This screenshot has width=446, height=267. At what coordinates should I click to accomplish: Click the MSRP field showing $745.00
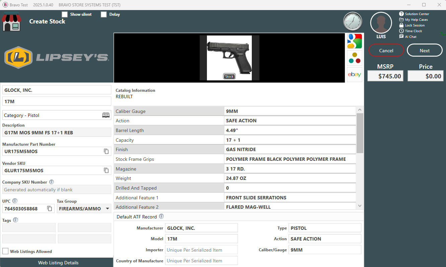pos(385,76)
